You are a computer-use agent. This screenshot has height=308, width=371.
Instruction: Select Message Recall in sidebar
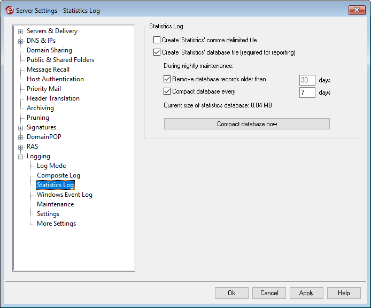tap(48, 70)
